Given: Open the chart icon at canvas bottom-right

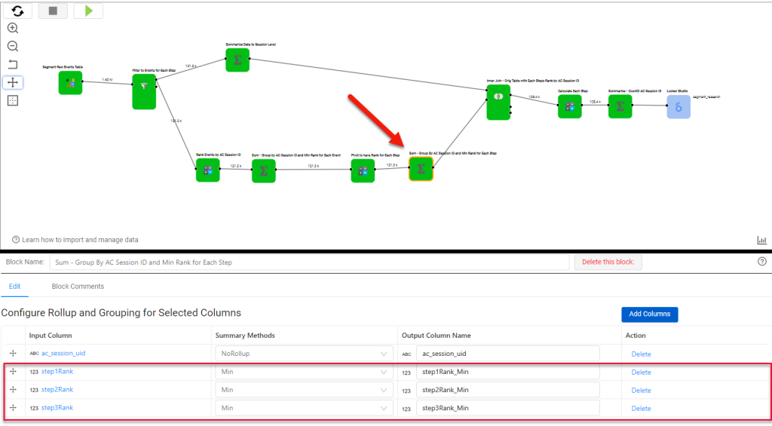Looking at the screenshot, I should pos(761,240).
